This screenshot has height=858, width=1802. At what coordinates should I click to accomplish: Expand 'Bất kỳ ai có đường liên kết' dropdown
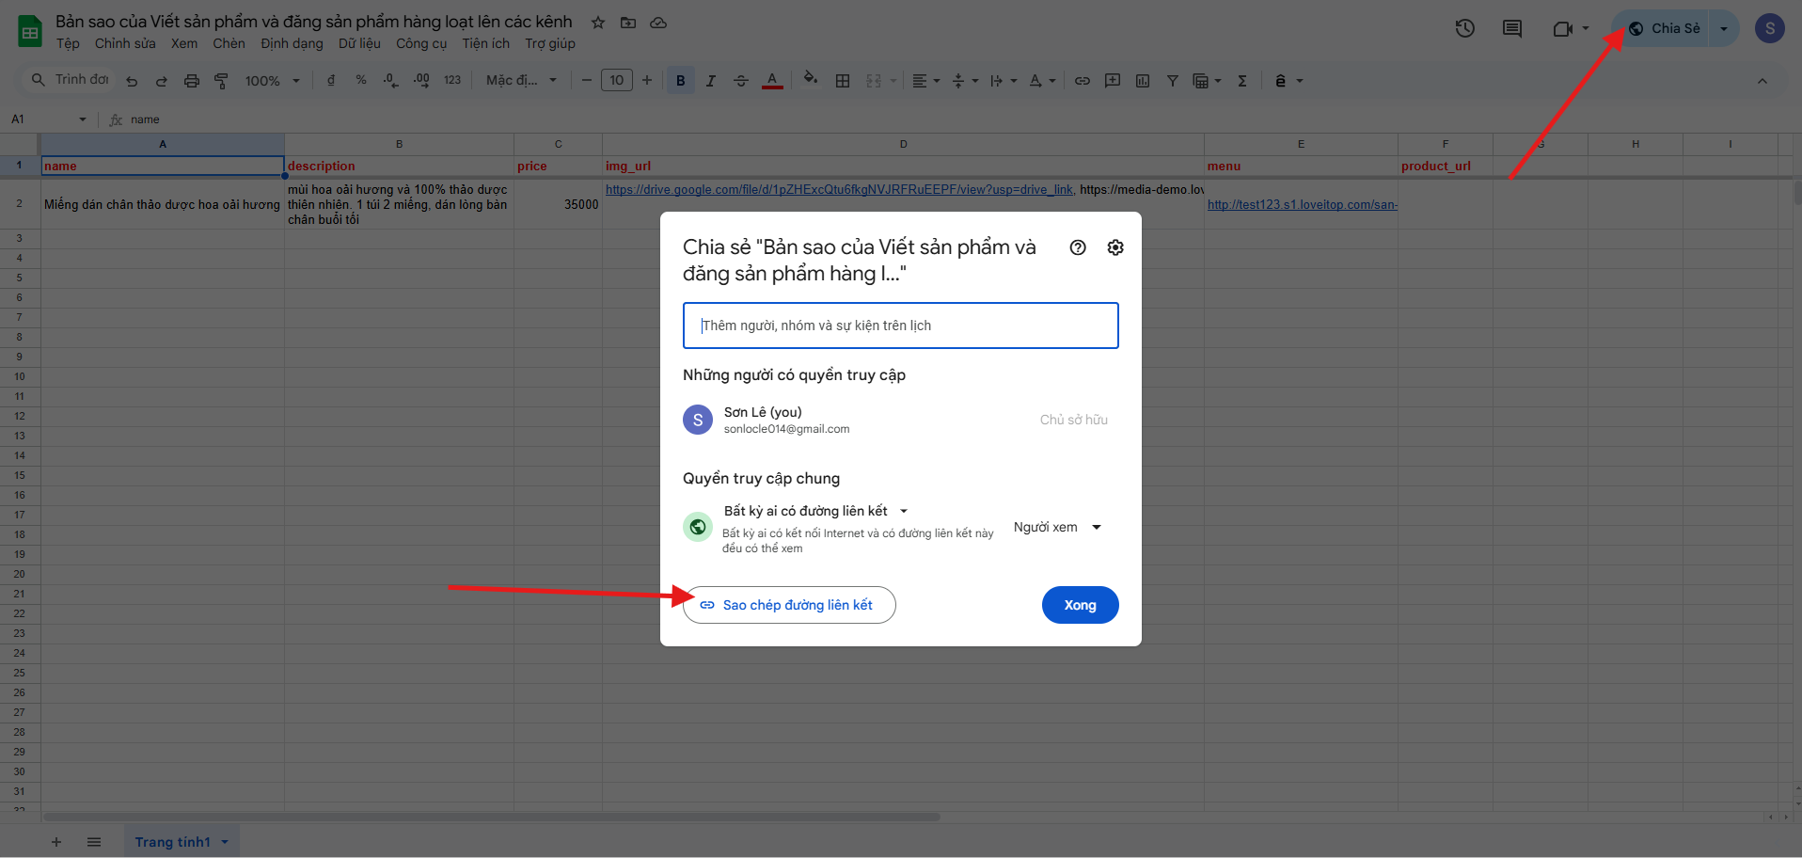(x=814, y=511)
